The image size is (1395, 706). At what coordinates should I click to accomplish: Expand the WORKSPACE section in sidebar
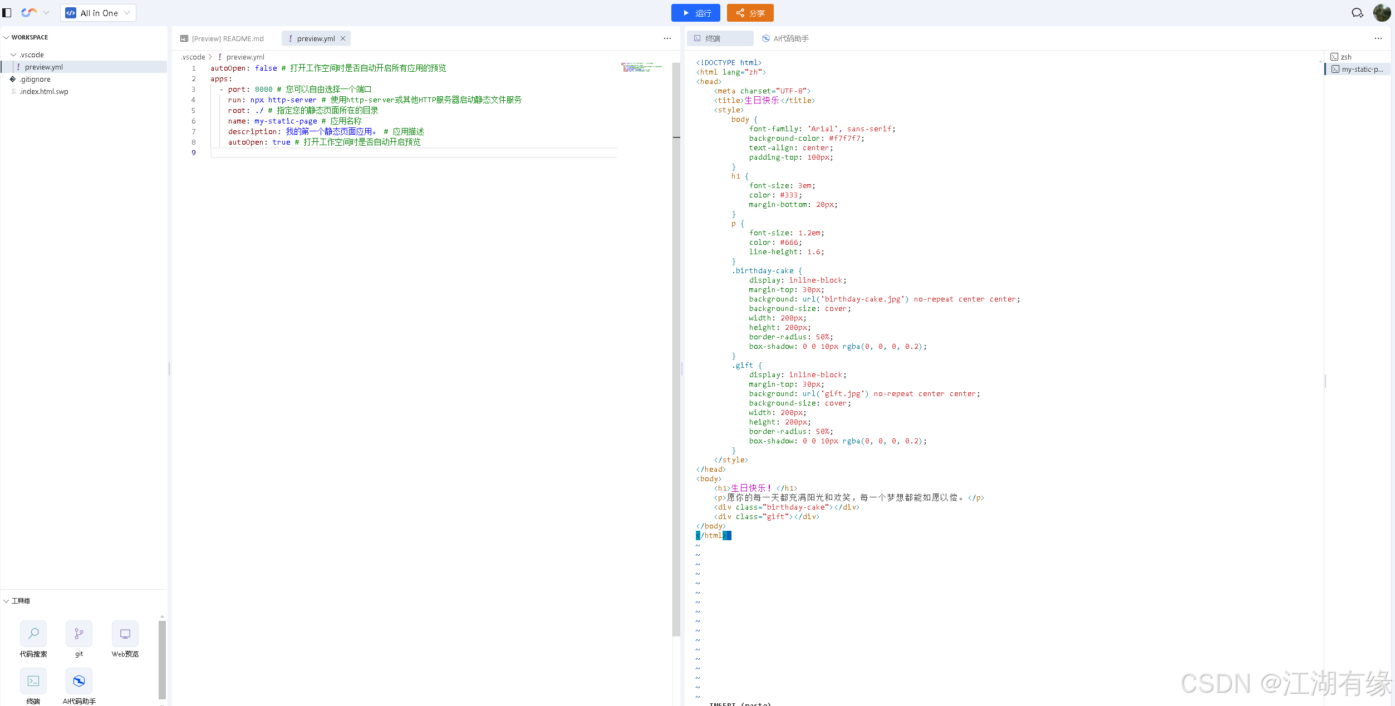pyautogui.click(x=6, y=36)
